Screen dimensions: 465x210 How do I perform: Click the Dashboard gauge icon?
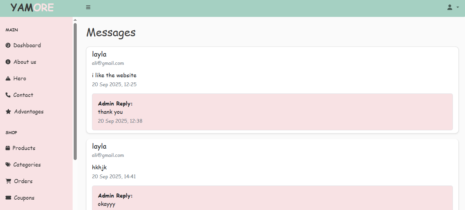coord(8,45)
